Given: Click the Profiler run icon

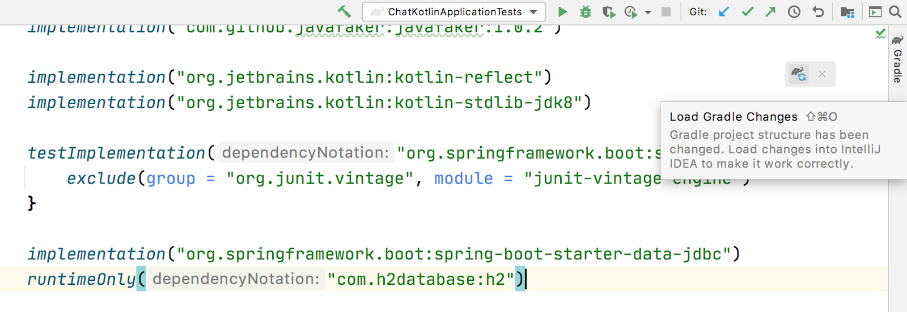Looking at the screenshot, I should (630, 12).
